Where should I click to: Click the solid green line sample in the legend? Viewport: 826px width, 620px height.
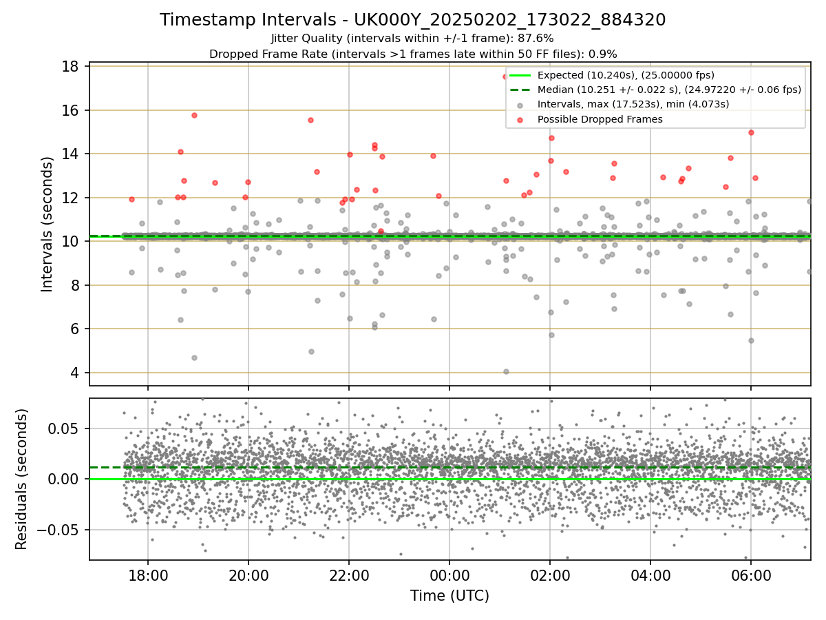(x=520, y=76)
